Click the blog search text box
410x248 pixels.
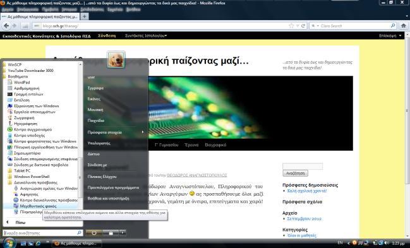(x=303, y=166)
